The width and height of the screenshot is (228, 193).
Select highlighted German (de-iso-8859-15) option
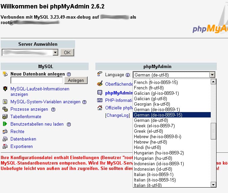172,115
